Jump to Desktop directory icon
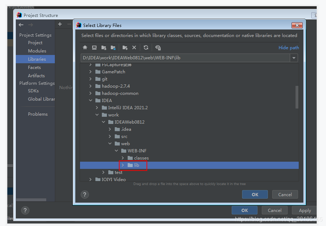The image size is (326, 226). pos(94,47)
